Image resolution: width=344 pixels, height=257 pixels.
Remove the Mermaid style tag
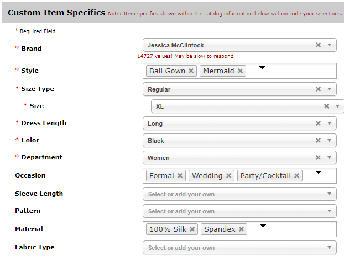coord(240,71)
